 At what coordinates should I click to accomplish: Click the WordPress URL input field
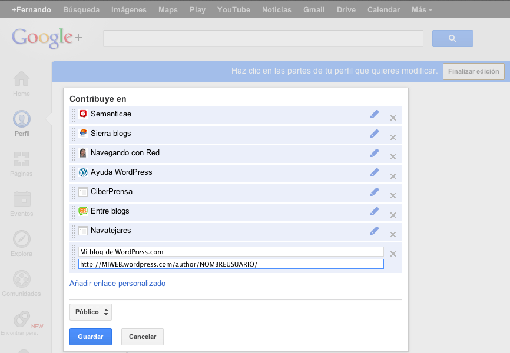point(231,264)
